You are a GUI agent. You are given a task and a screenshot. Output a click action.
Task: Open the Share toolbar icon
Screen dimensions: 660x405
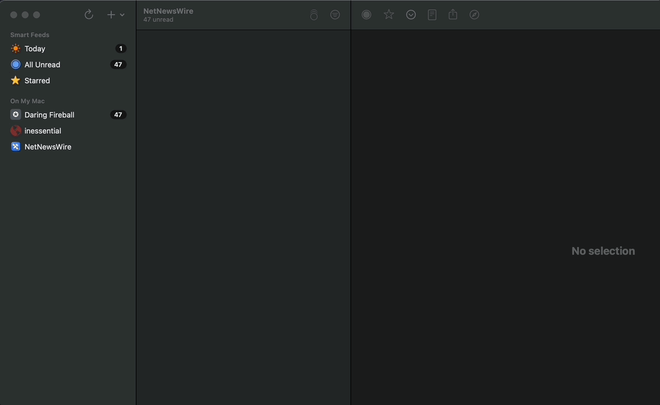tap(453, 14)
